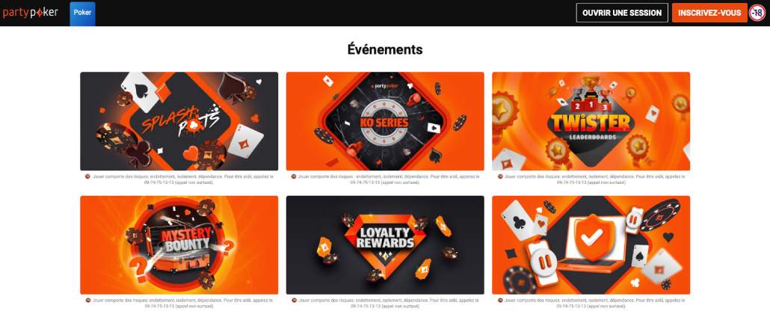Open the KO Series event banner
This screenshot has height=314, width=770.
pos(385,121)
